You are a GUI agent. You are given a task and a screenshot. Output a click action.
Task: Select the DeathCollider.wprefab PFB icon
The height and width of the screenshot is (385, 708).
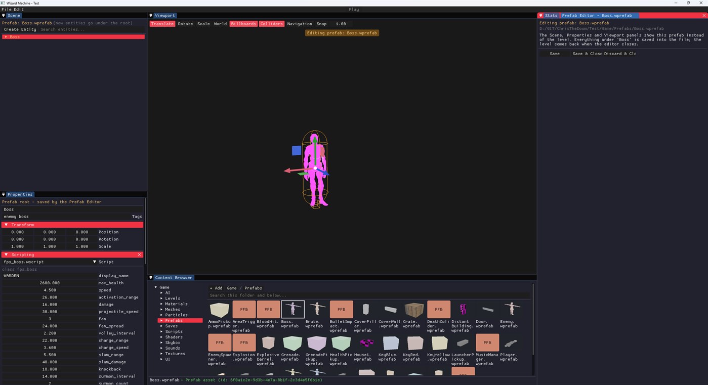[439, 309]
